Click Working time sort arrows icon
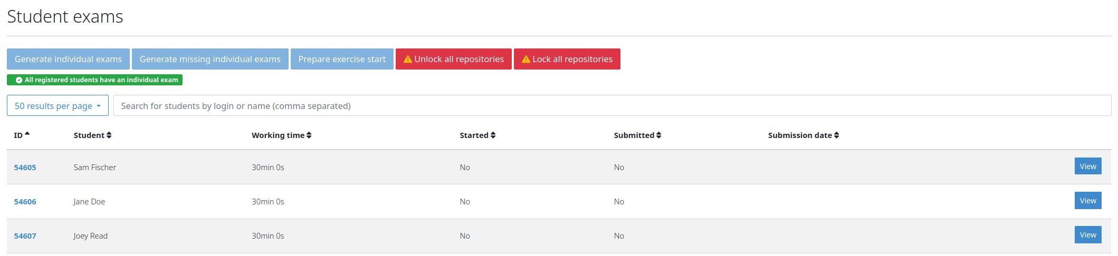The image size is (1118, 256). tap(309, 135)
